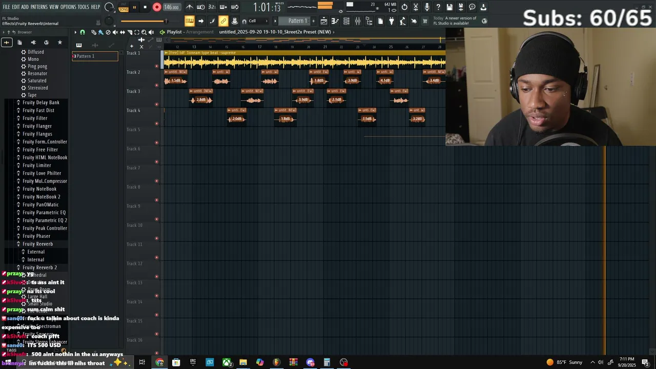This screenshot has height=369, width=656.
Task: Open the Playlist view icon
Action: (324, 21)
